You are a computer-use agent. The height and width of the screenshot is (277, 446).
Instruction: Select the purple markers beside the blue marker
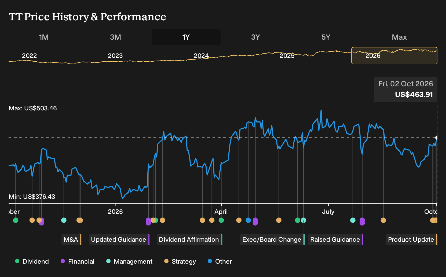pos(255,222)
